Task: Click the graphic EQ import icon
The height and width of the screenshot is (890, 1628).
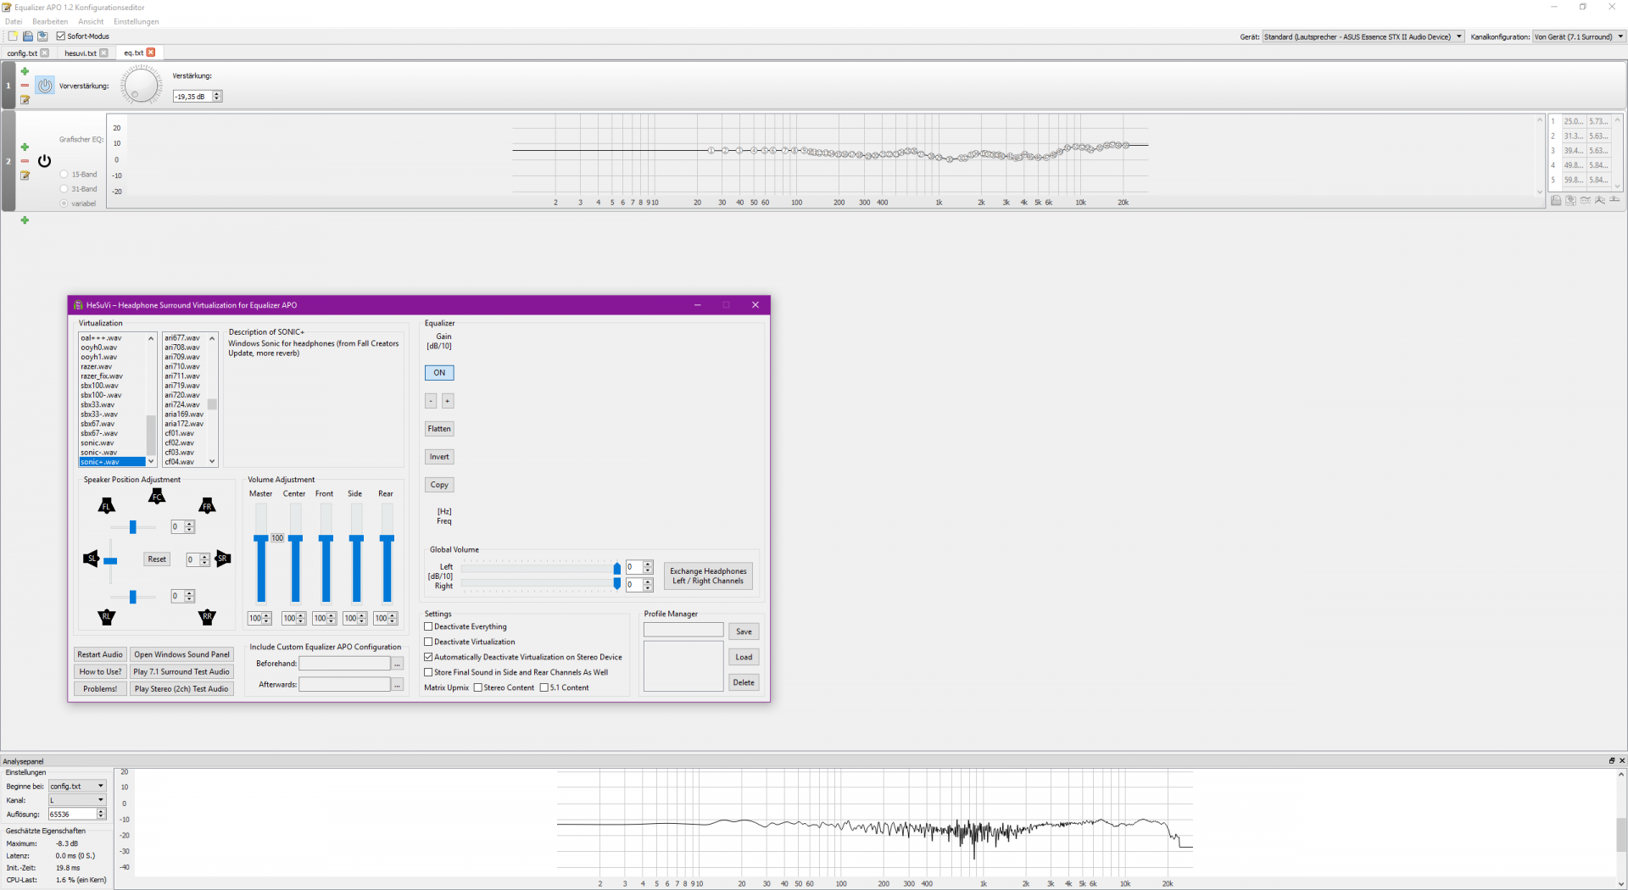Action: tap(1556, 201)
